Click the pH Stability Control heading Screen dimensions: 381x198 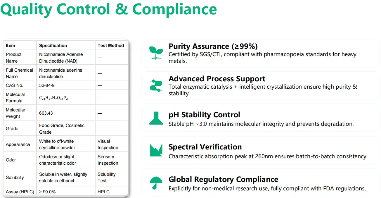click(x=204, y=115)
